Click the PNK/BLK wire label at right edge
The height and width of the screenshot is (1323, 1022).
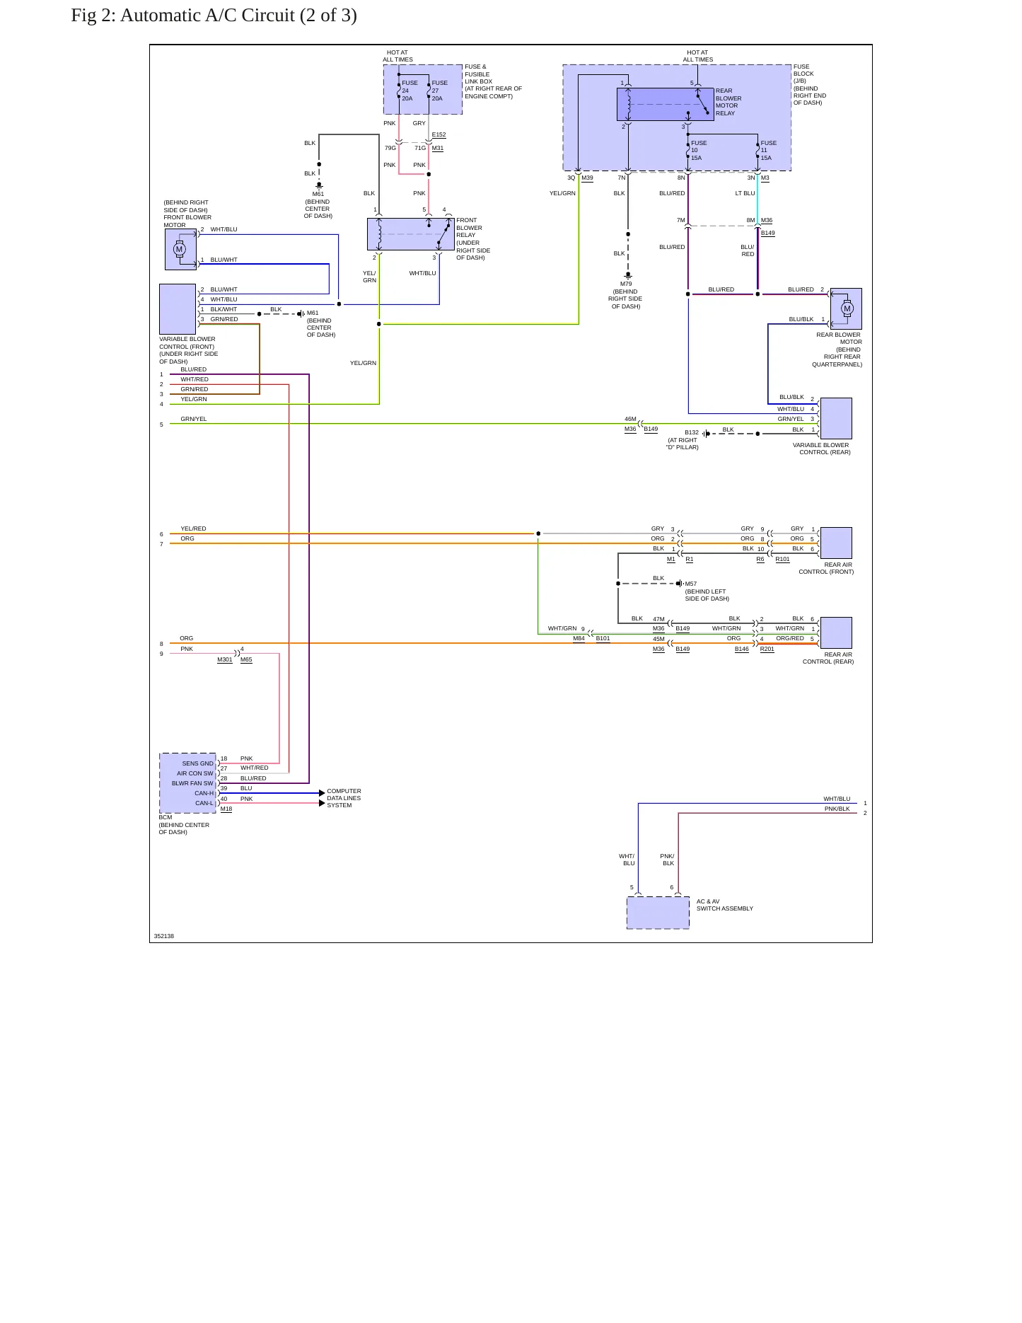pos(837,809)
